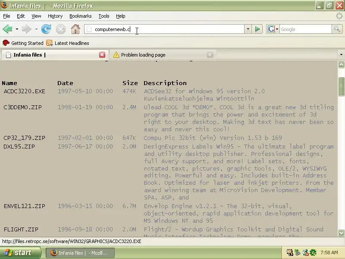Image resolution: width=345 pixels, height=259 pixels.
Task: Click the green gear tray icon
Action: 313,253
